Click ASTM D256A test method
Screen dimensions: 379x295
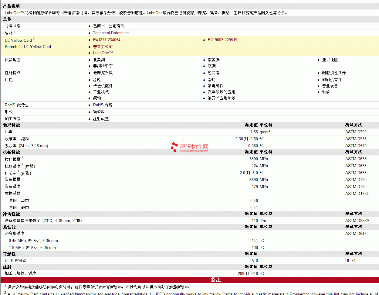point(357,220)
